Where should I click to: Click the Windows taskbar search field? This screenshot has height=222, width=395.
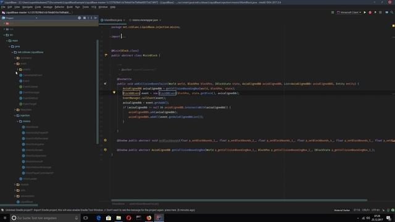pos(45,218)
